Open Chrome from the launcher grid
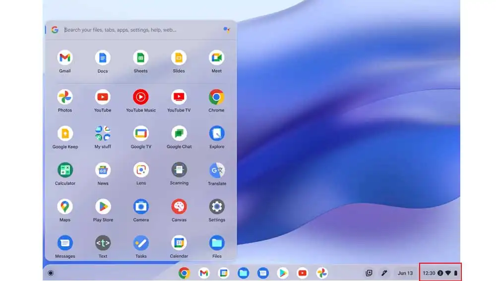This screenshot has width=496, height=281. click(216, 97)
